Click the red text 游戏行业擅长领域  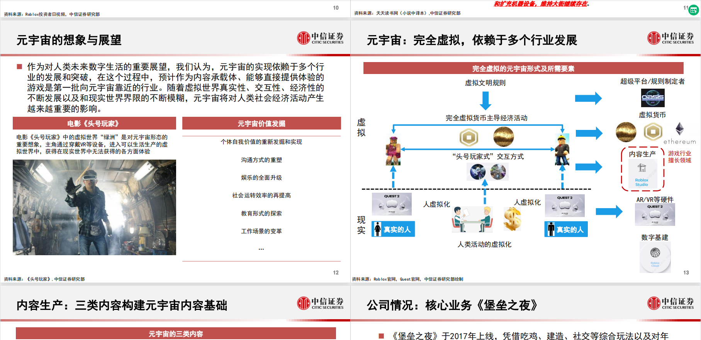(680, 157)
